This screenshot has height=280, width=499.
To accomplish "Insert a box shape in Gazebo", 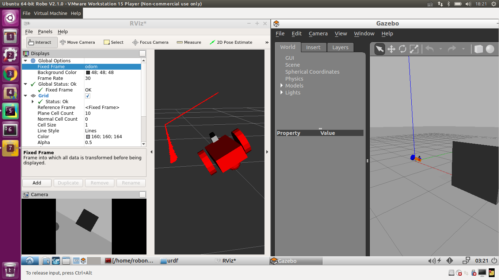I will (478, 49).
